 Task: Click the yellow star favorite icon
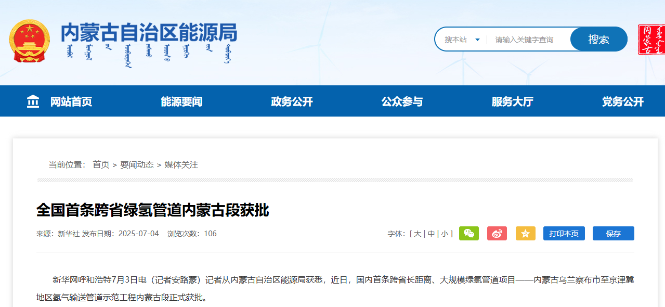[x=525, y=234]
